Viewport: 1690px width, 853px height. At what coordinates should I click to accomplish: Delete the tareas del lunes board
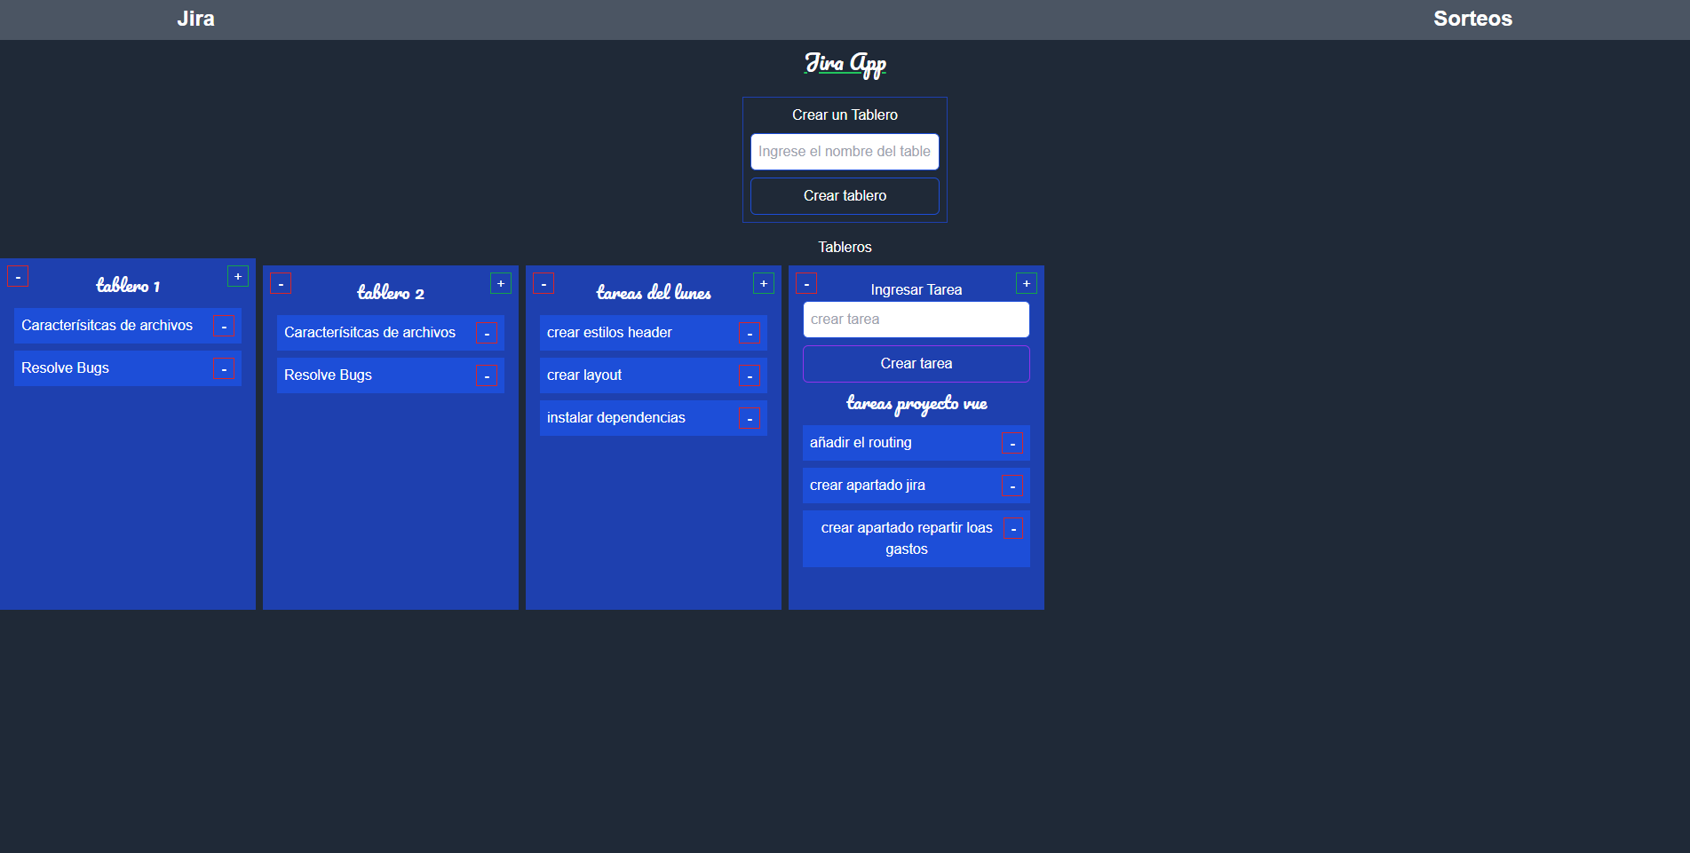[x=543, y=283]
